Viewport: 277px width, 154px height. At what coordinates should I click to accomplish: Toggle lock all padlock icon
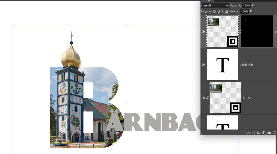[x=227, y=12]
